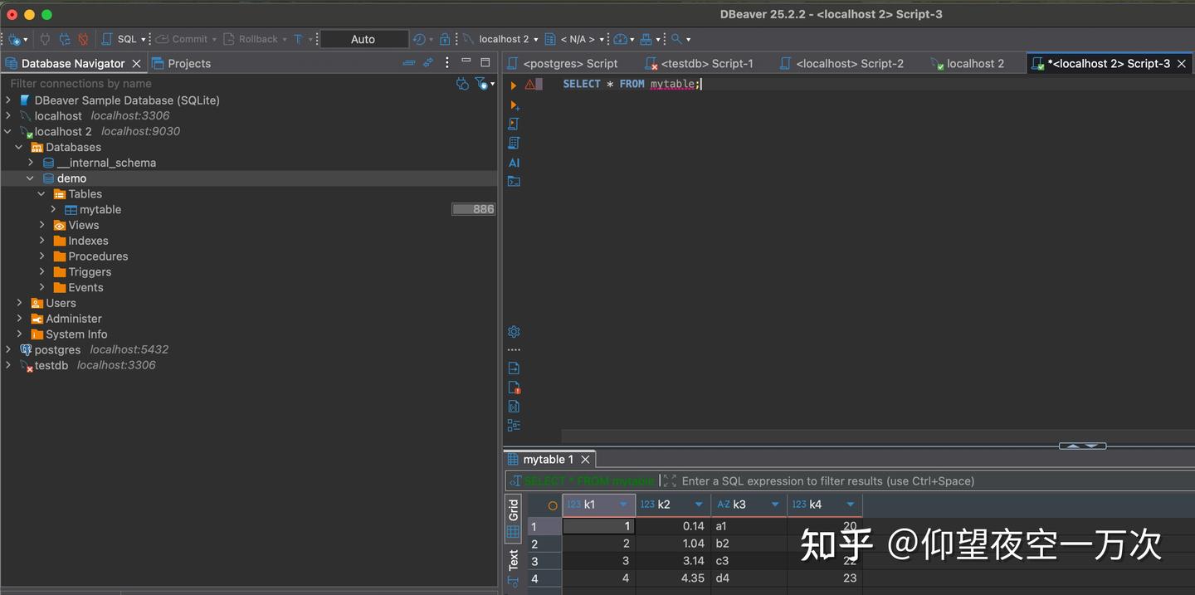Click the outline panel icon in editor sidebar
Viewport: 1195px width, 595px height.
click(x=514, y=426)
